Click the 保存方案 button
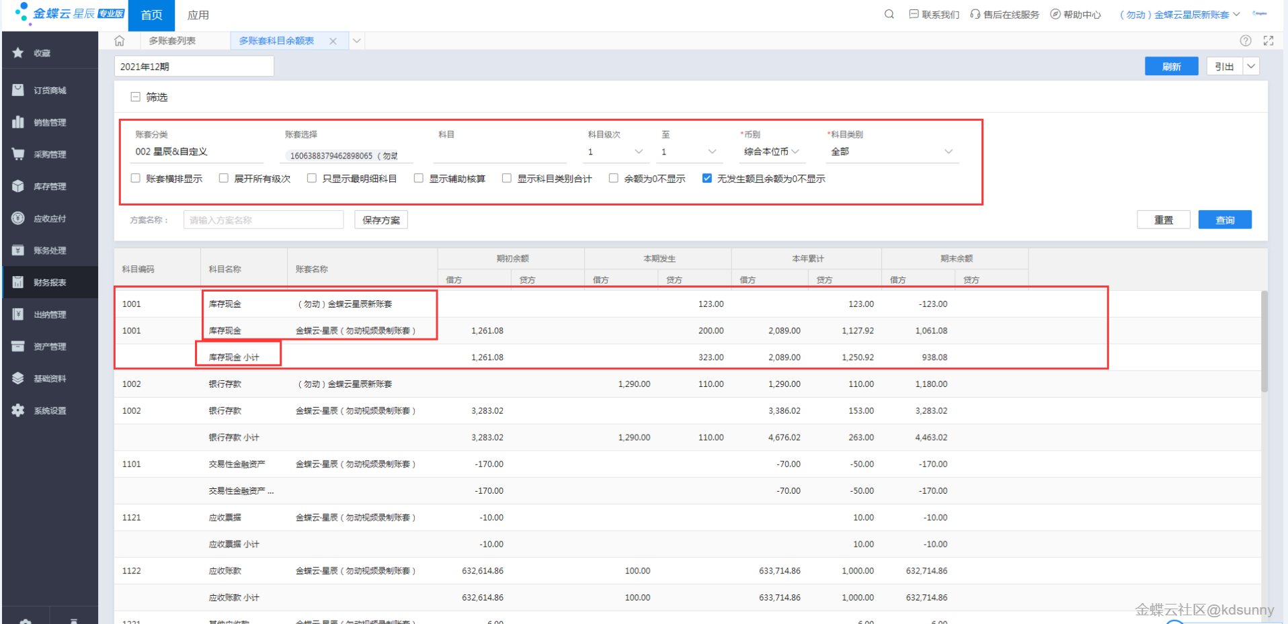1288x624 pixels. (x=380, y=220)
